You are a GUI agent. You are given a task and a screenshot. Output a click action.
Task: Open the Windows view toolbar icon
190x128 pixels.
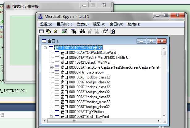(41, 31)
